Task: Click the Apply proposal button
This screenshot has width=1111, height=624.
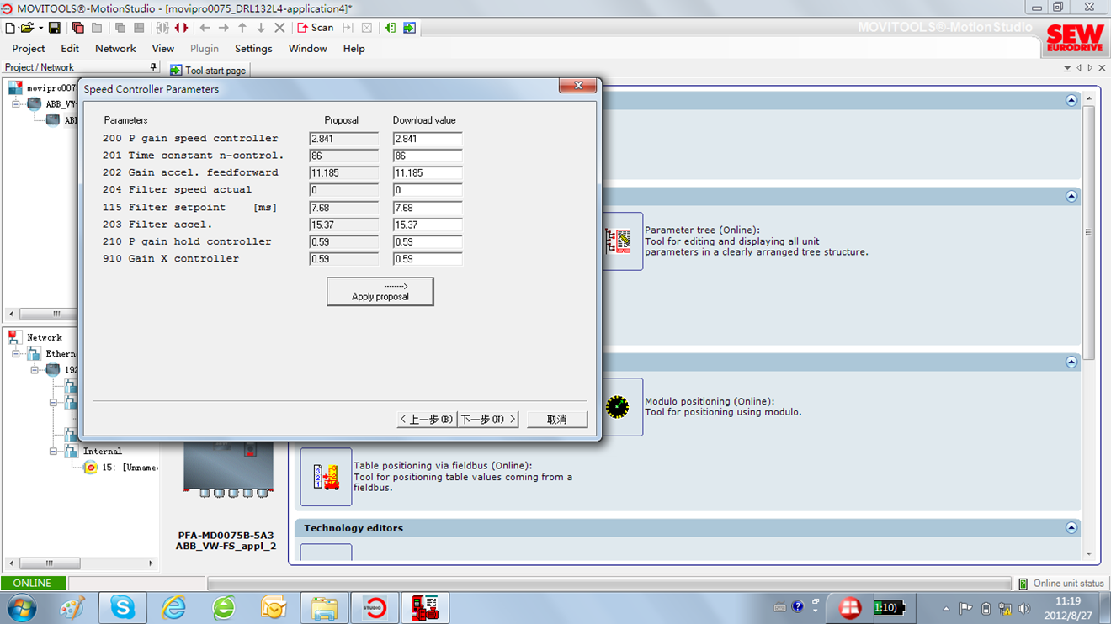Action: click(x=380, y=292)
